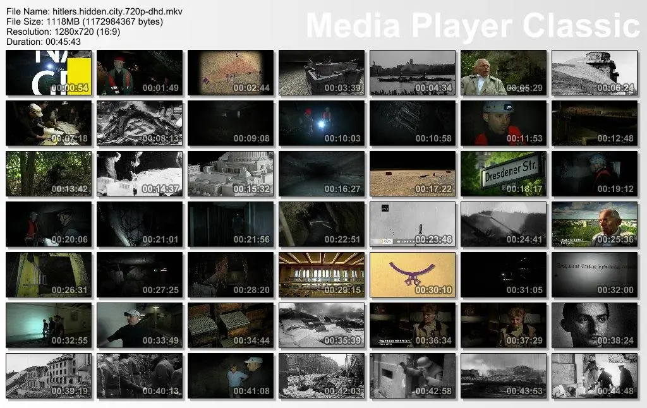Select the thumbnail at 00:28:20
This screenshot has height=408, width=647.
click(x=231, y=275)
